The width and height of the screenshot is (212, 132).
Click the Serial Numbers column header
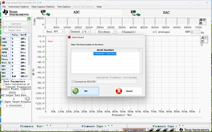105,50
